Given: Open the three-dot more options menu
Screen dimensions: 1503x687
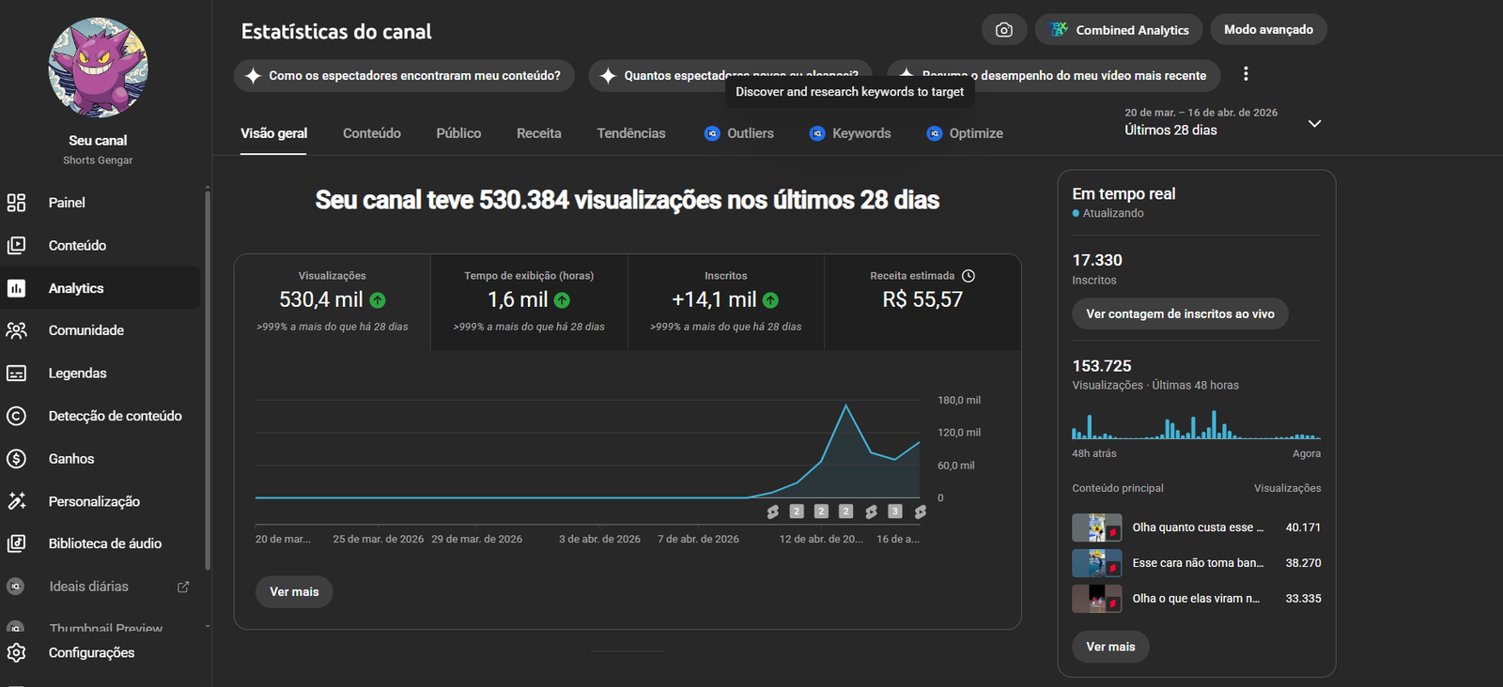Looking at the screenshot, I should tap(1246, 74).
